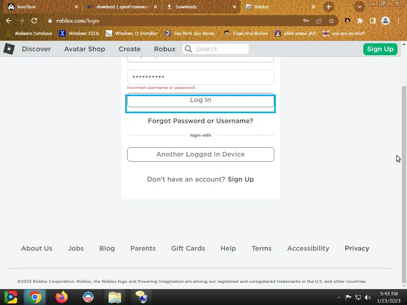407x305 pixels.
Task: Click Another Logged In Device button
Action: point(200,154)
